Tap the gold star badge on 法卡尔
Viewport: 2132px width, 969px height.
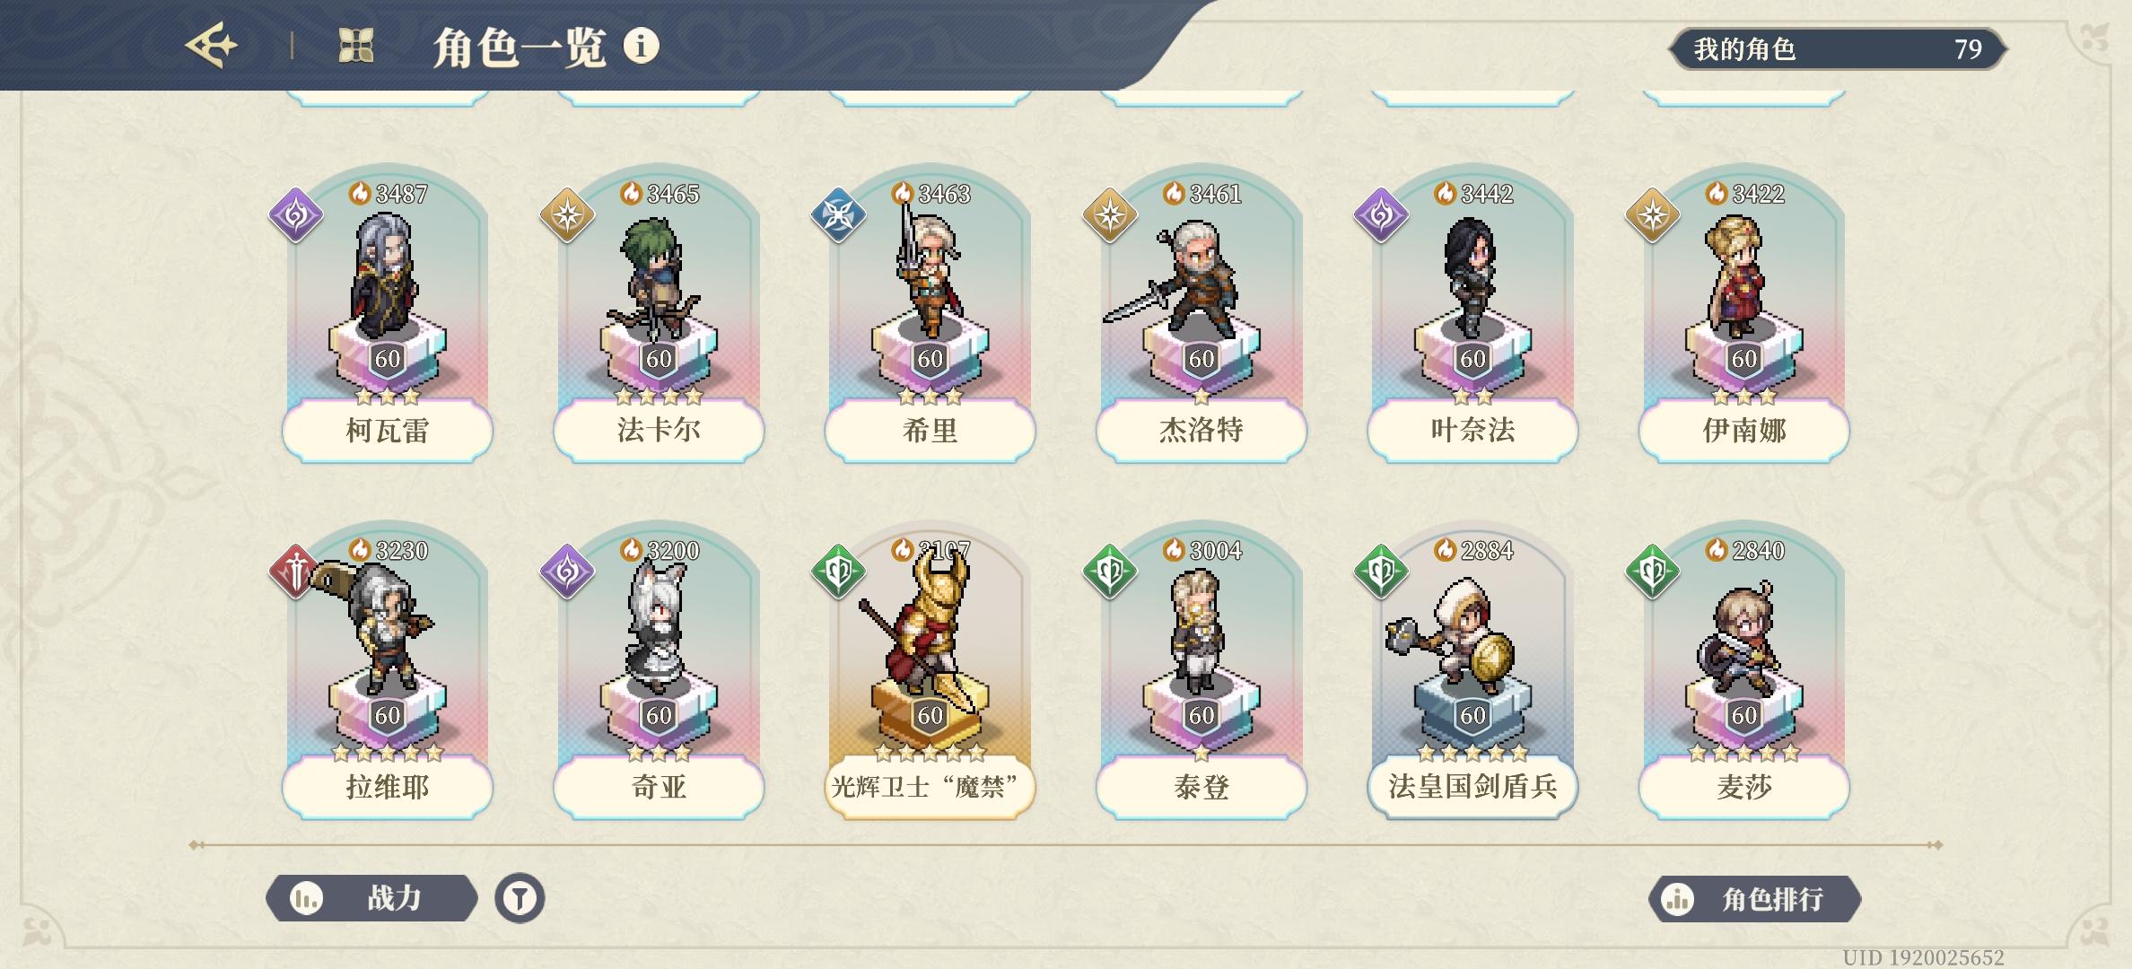pyautogui.click(x=567, y=215)
